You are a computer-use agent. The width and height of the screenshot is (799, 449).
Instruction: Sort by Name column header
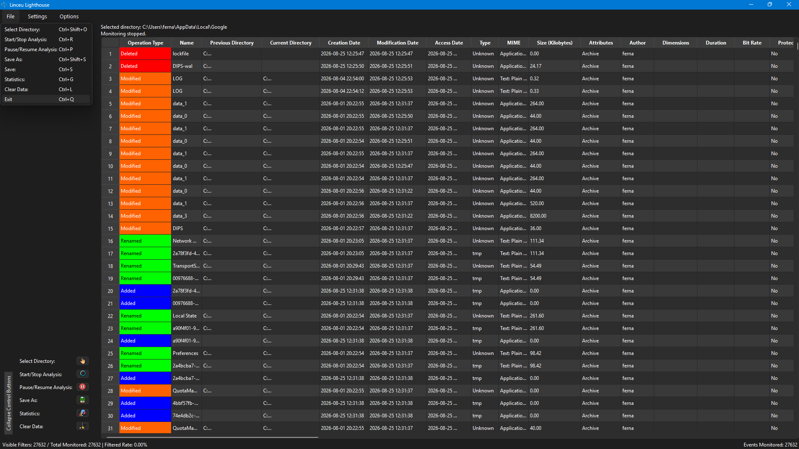tap(187, 43)
